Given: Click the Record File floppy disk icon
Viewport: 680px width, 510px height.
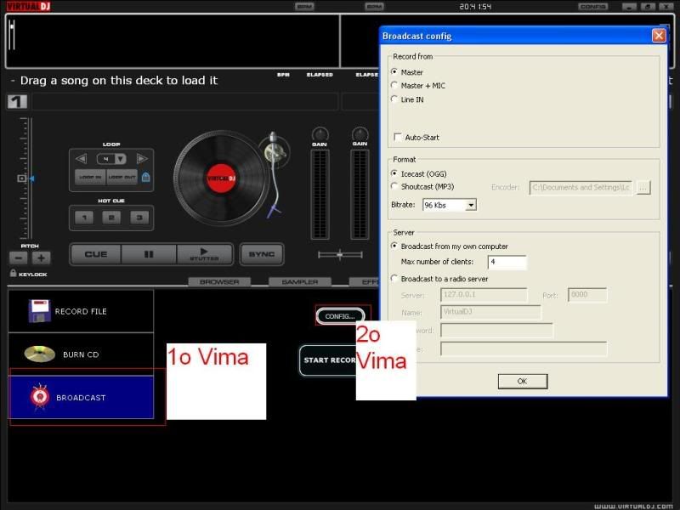Looking at the screenshot, I should pyautogui.click(x=37, y=311).
